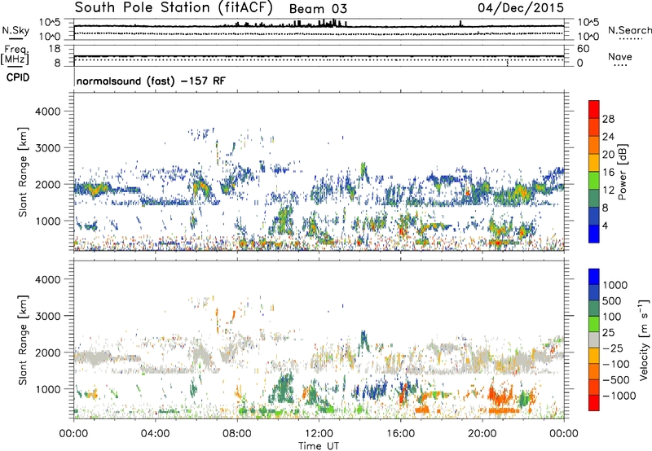Image resolution: width=652 pixels, height=451 pixels.
Task: Click the N.Search legend label
Action: click(x=630, y=30)
